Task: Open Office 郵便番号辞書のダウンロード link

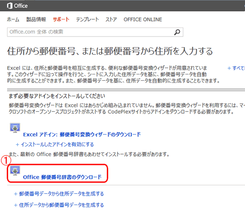Action: (x=62, y=177)
